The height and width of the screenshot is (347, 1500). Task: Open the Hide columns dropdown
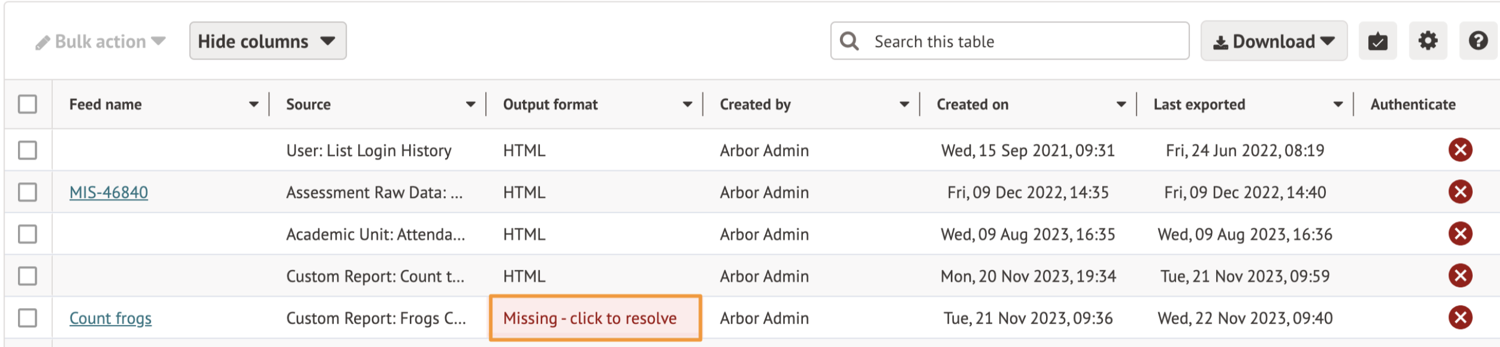[x=267, y=41]
